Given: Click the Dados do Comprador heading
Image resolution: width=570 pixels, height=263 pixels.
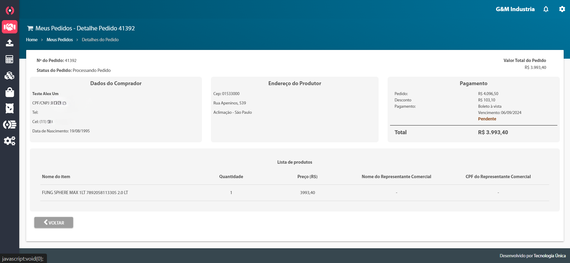Looking at the screenshot, I should pyautogui.click(x=116, y=83).
